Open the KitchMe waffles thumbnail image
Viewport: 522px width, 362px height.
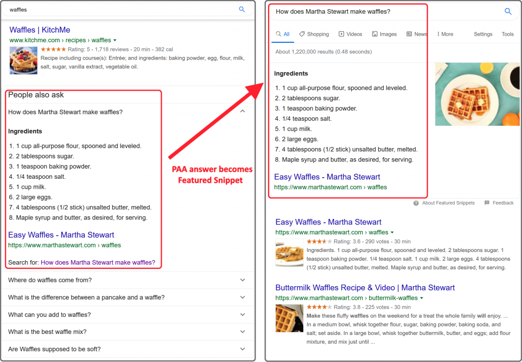pos(23,60)
